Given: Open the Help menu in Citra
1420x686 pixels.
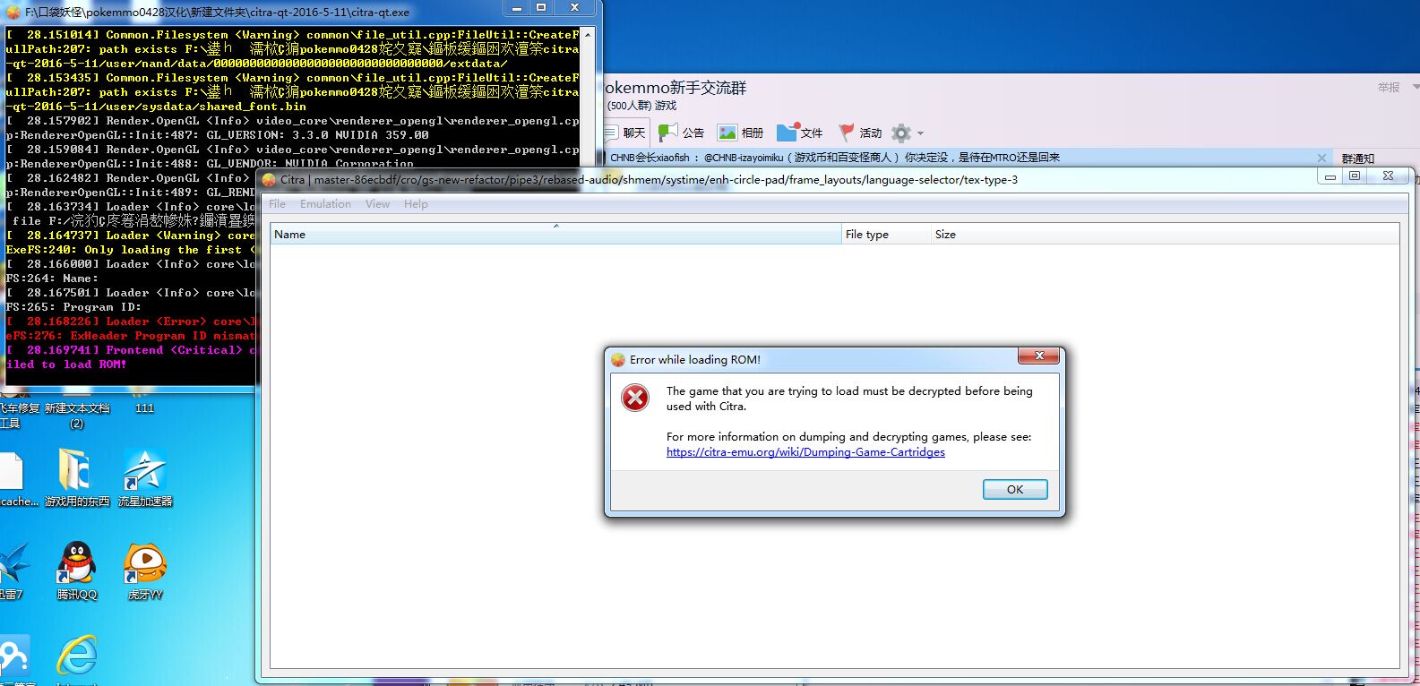Looking at the screenshot, I should (x=416, y=204).
